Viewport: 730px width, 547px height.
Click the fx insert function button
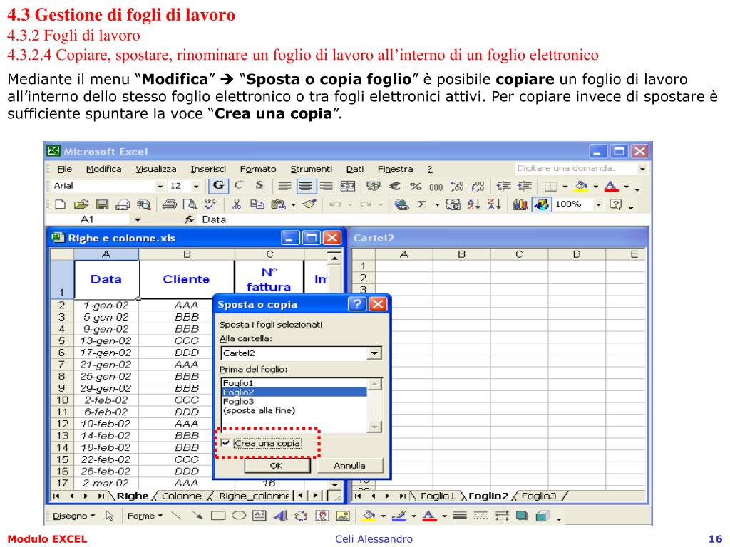point(190,219)
